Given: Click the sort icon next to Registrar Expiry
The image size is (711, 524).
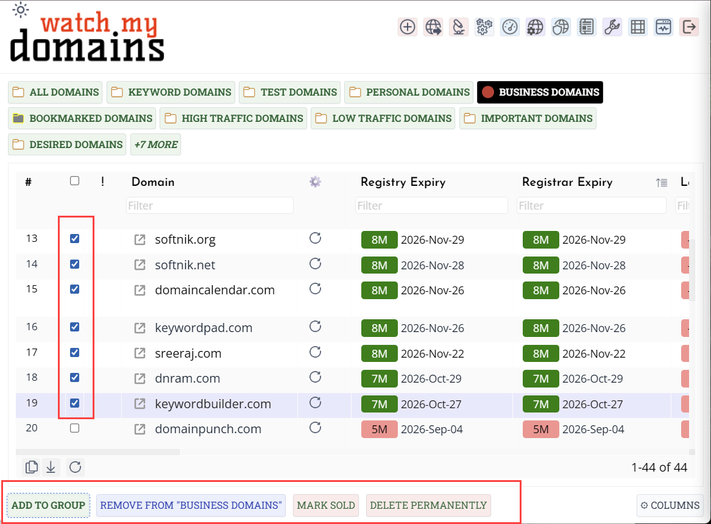Looking at the screenshot, I should [x=662, y=182].
